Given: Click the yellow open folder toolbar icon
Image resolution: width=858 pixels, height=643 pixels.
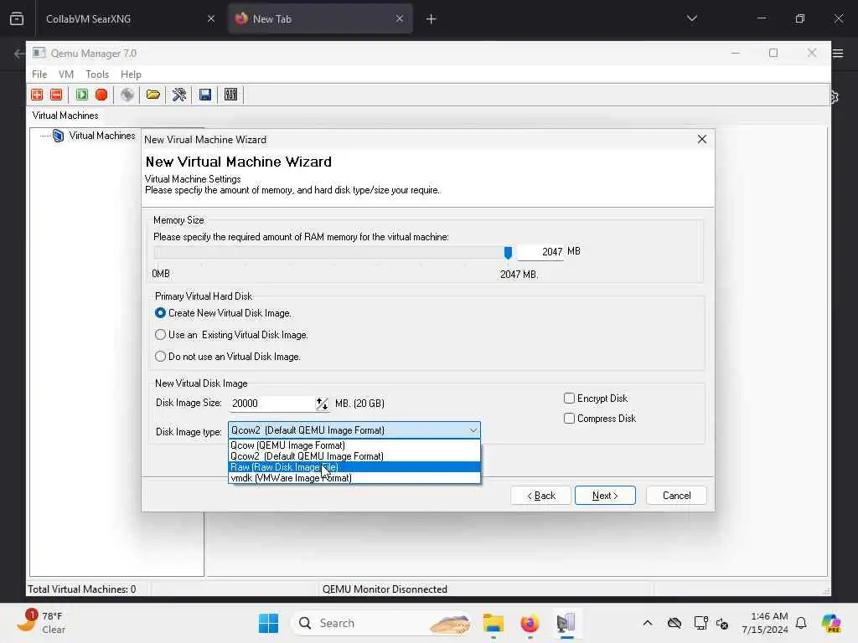Looking at the screenshot, I should pyautogui.click(x=153, y=95).
